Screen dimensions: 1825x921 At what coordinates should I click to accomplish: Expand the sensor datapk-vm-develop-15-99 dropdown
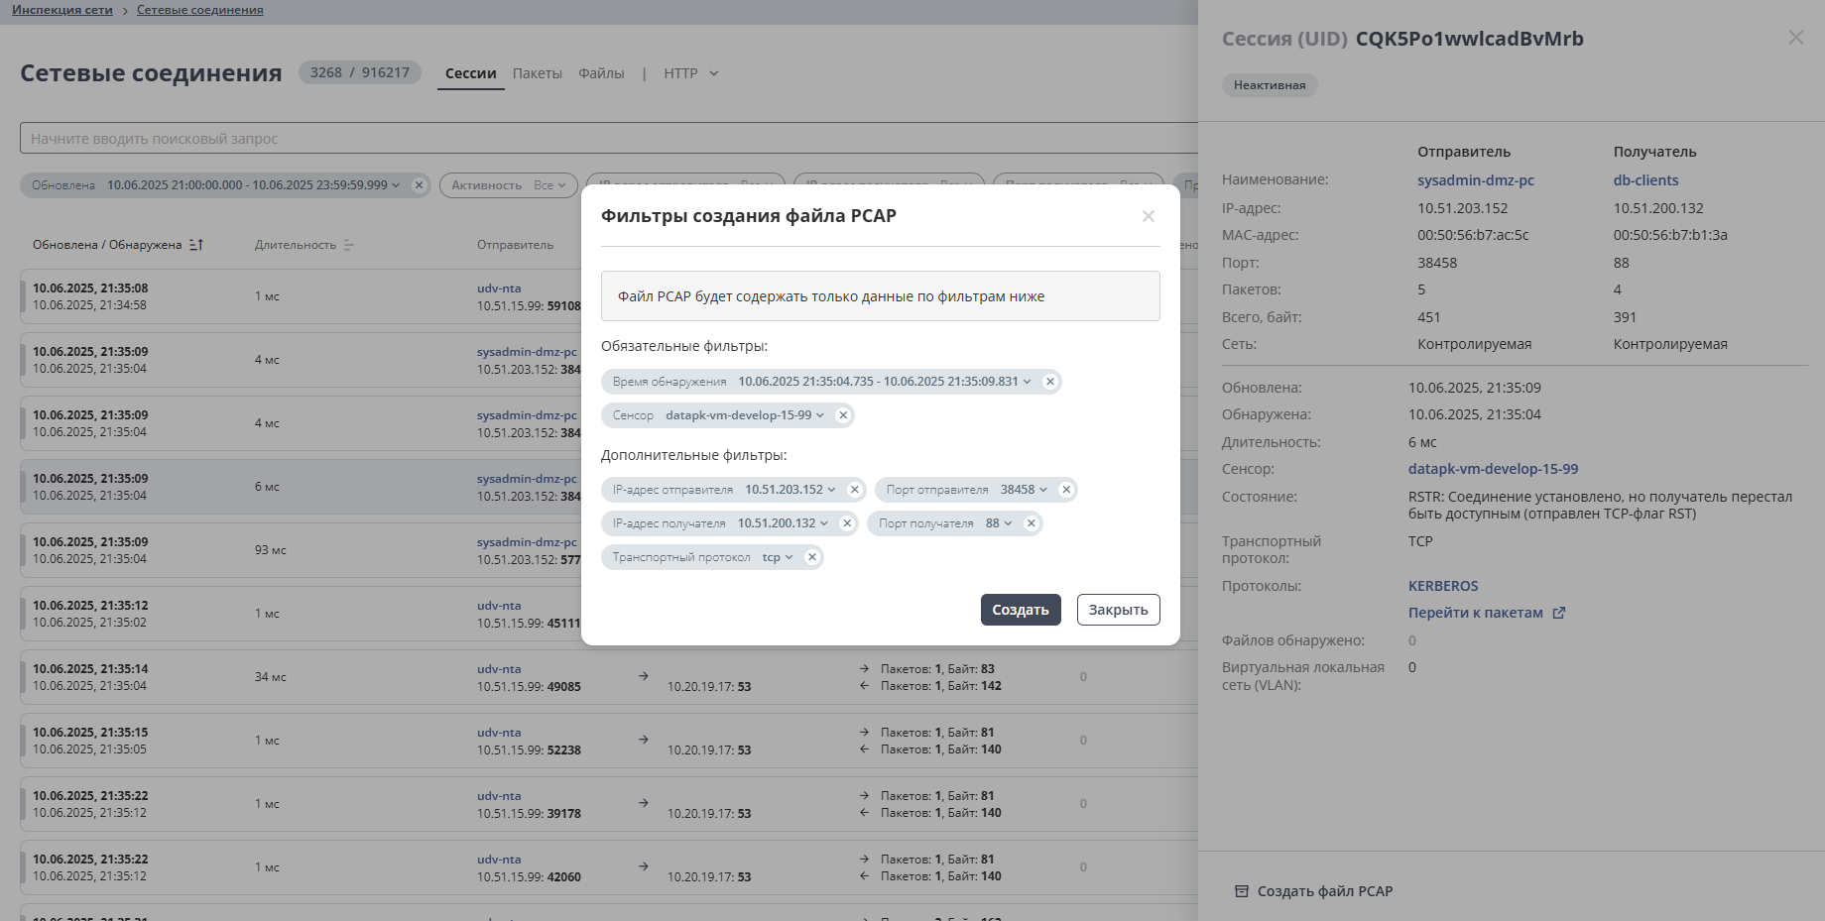click(x=820, y=415)
